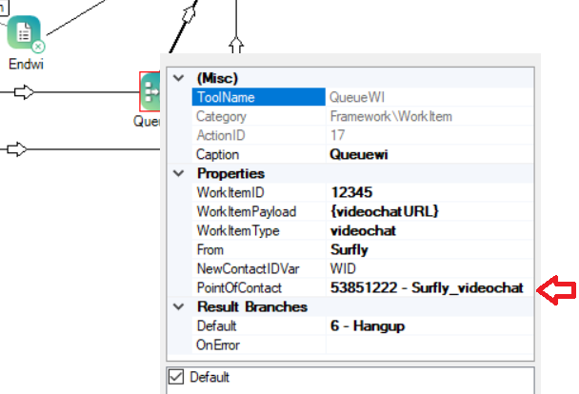Select the Endwi action icon
The height and width of the screenshot is (394, 579).
(x=26, y=34)
